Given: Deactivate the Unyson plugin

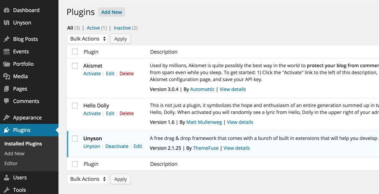Looking at the screenshot, I should click(x=117, y=147).
